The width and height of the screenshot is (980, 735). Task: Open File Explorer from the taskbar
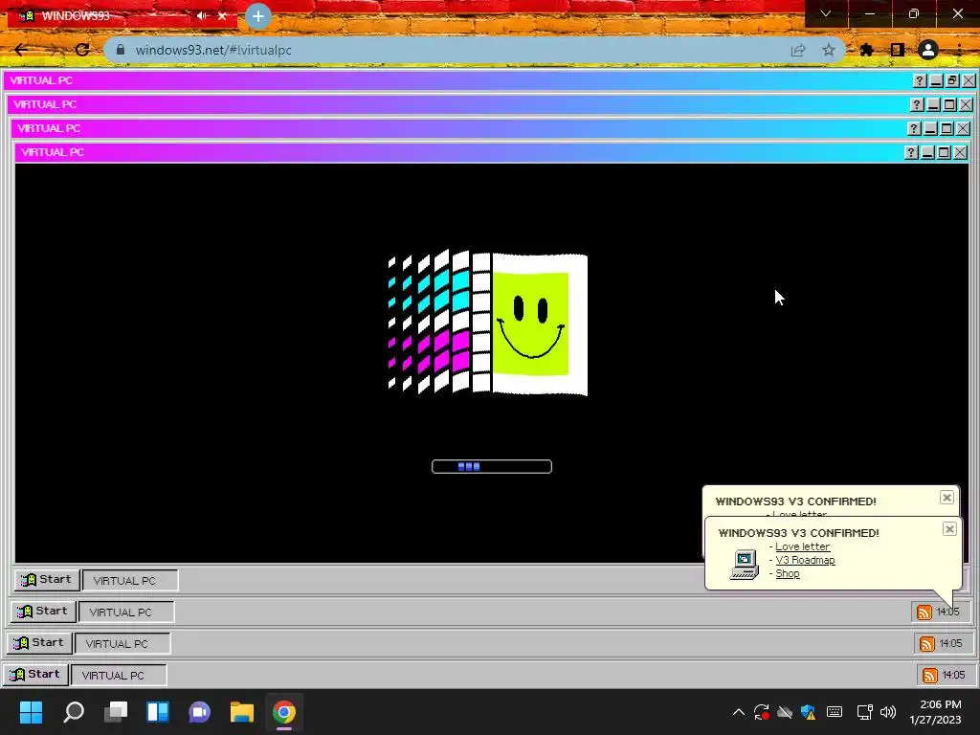(242, 712)
